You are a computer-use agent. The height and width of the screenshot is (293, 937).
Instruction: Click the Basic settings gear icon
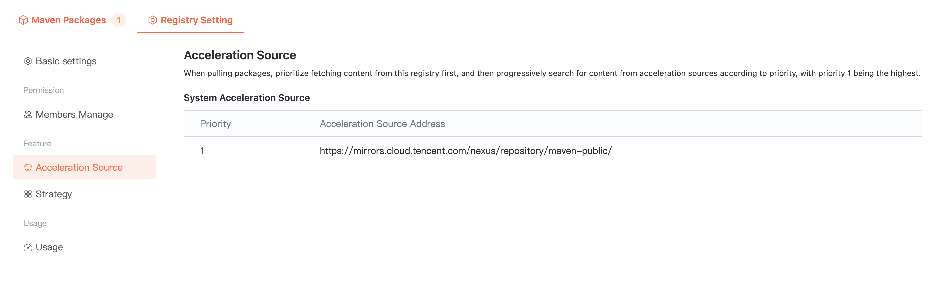[x=28, y=61]
